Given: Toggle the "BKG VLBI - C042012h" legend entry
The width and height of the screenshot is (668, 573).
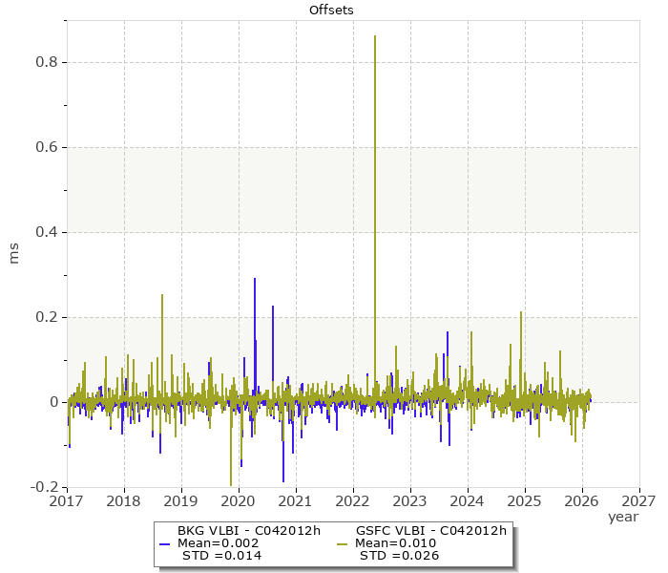Looking at the screenshot, I should pyautogui.click(x=249, y=531).
